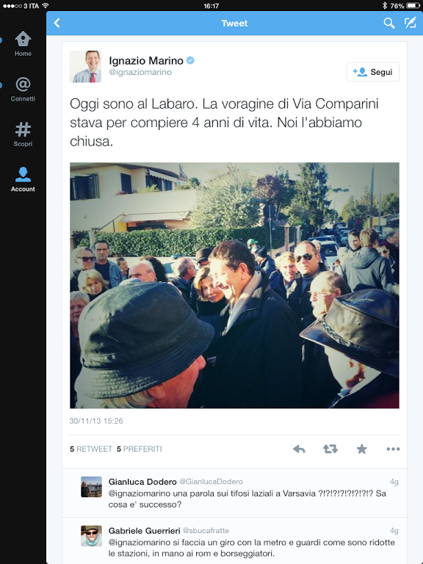The width and height of the screenshot is (423, 564).
Task: Open the @ignaziomarino handle link
Action: pos(140,72)
